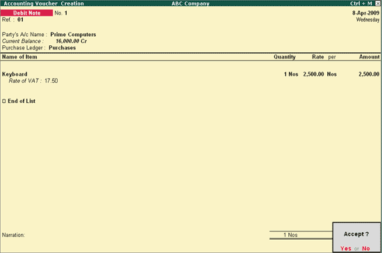
Task: Select the Party's A/c Name Prime Computers
Action: (x=73, y=34)
